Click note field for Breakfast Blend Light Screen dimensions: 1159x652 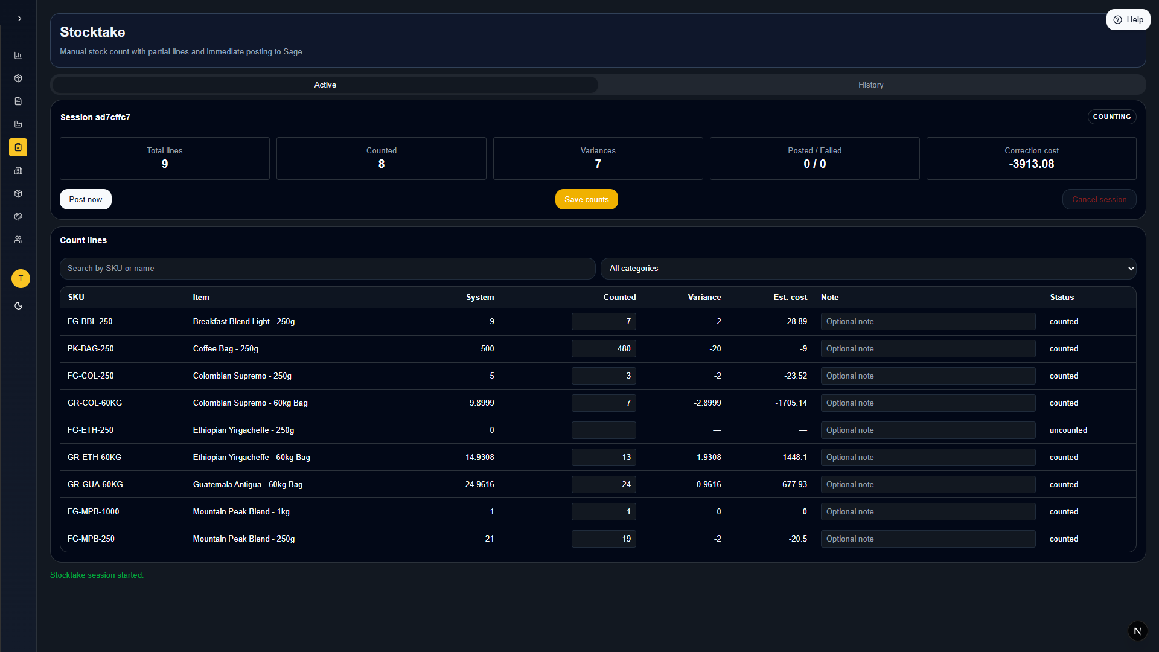[927, 322]
